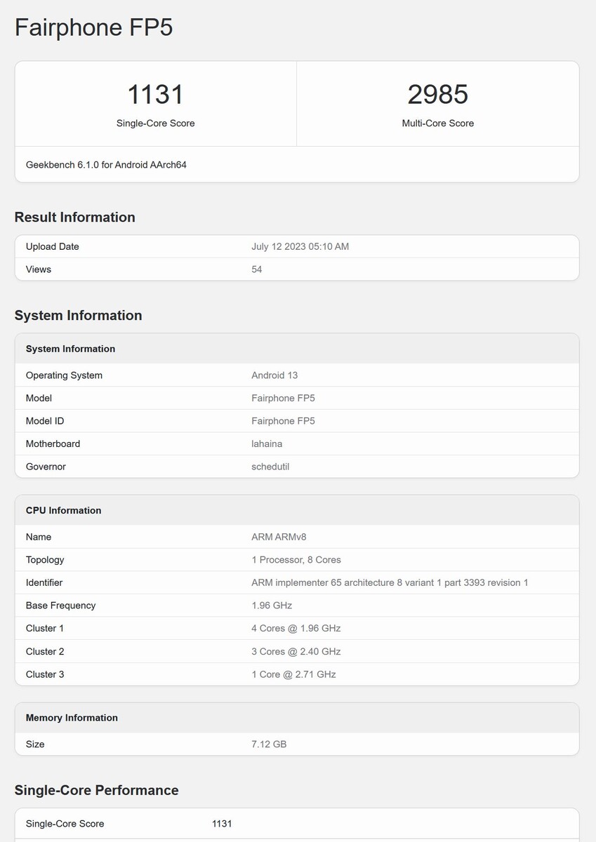Click the Motherboard value lahaina

[267, 444]
